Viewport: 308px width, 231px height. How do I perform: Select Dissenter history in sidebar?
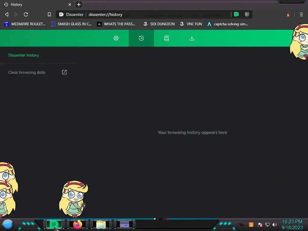(23, 55)
